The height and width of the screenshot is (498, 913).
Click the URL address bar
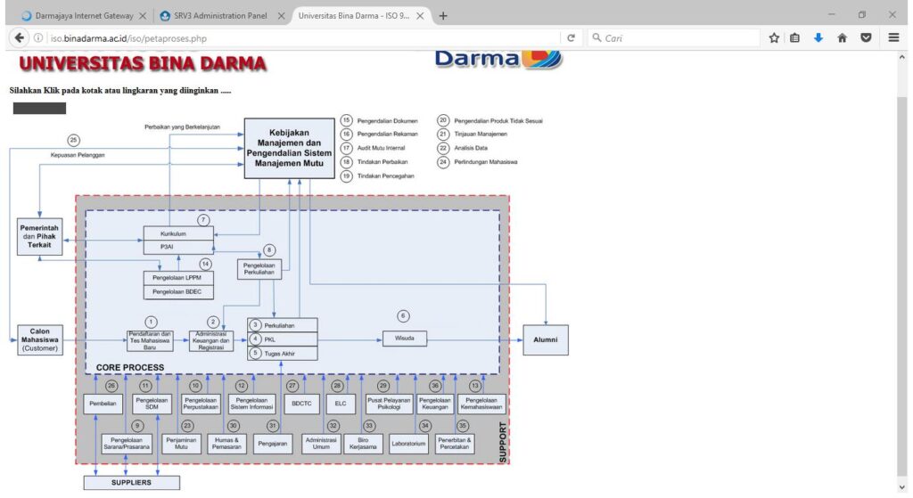303,37
